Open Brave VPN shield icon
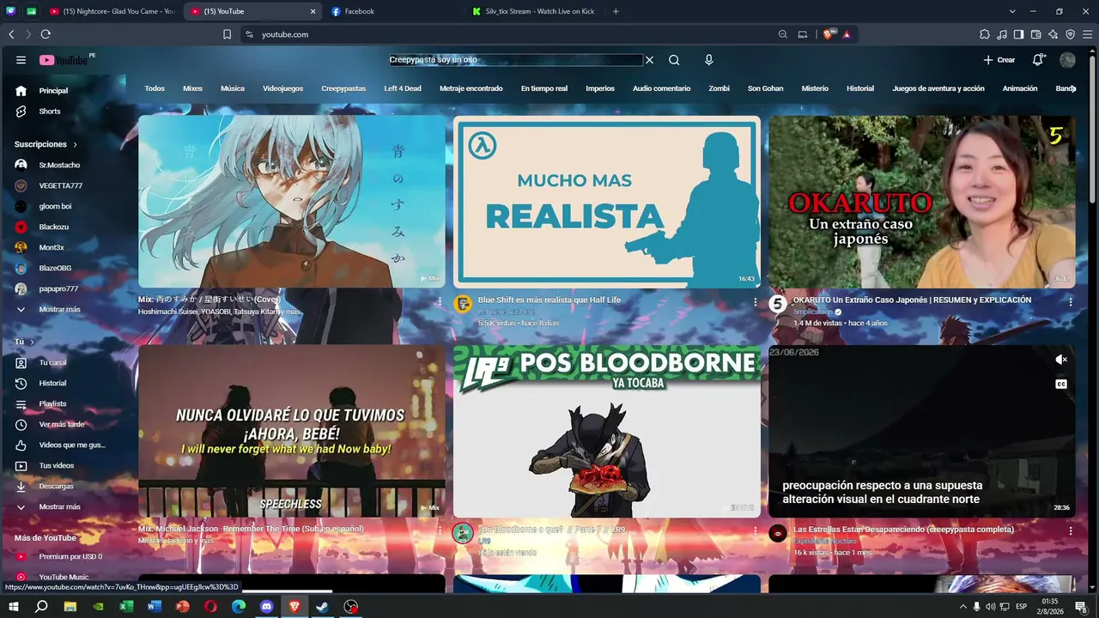The width and height of the screenshot is (1099, 618). (x=1070, y=34)
